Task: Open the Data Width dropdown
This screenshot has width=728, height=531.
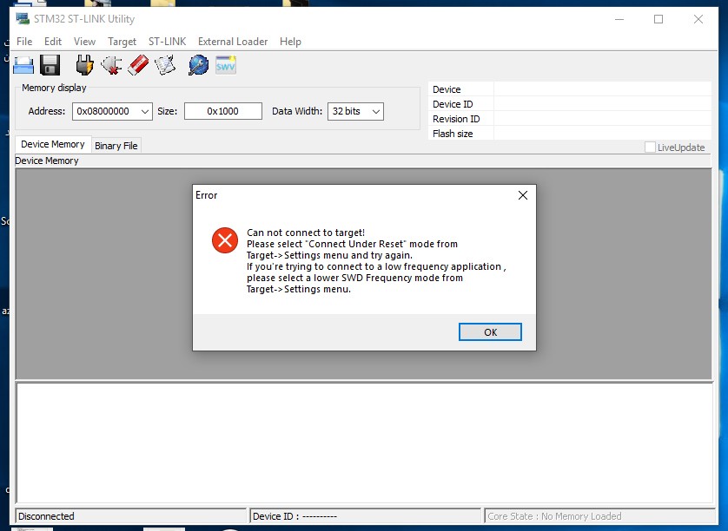Action: [x=376, y=111]
